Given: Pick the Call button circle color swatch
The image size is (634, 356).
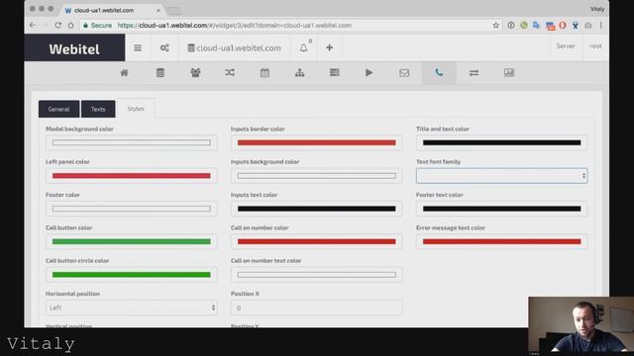Looking at the screenshot, I should (x=132, y=275).
